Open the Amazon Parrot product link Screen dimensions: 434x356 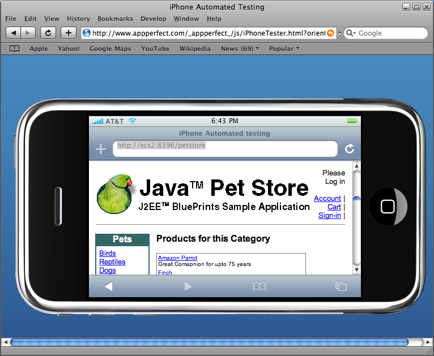click(x=177, y=258)
